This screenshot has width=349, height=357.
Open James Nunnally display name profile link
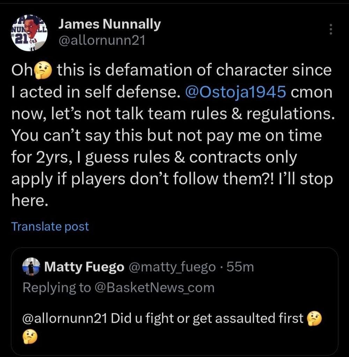pyautogui.click(x=109, y=24)
